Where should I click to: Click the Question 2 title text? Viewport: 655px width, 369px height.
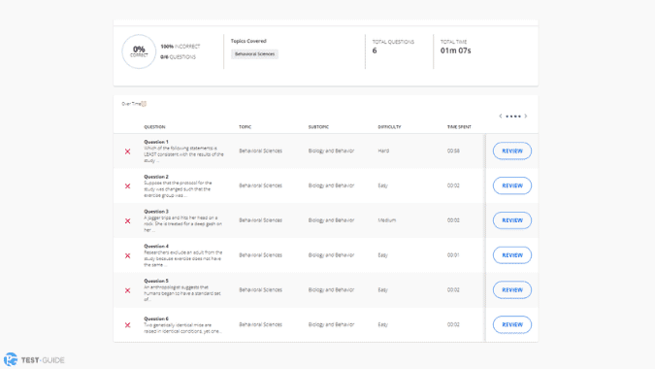(x=156, y=177)
